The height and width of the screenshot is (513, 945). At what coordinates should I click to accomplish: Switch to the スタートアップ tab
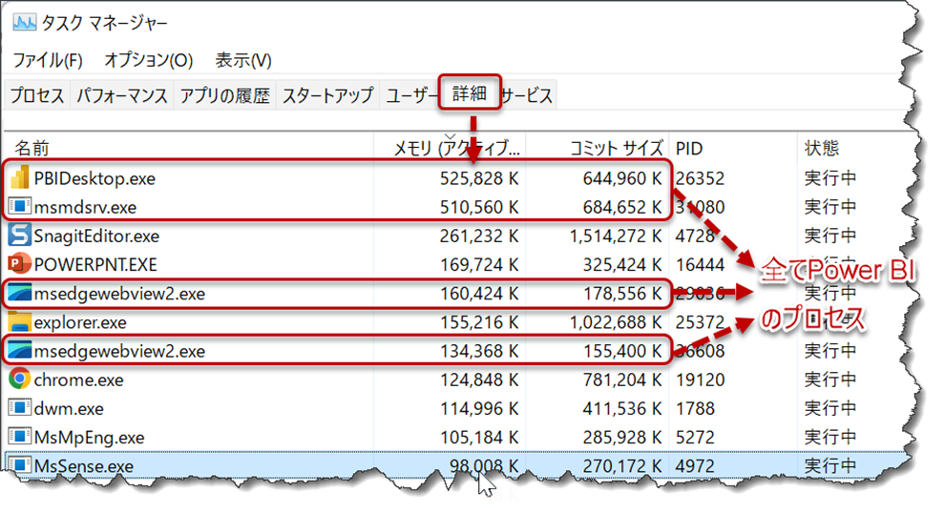click(327, 95)
